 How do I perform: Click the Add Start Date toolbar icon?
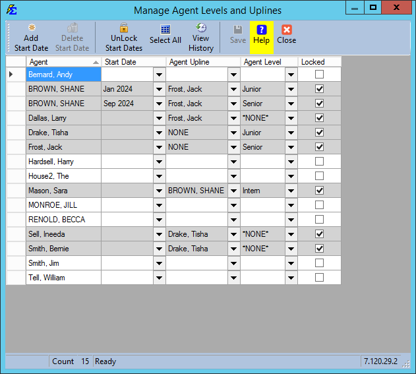click(x=31, y=28)
